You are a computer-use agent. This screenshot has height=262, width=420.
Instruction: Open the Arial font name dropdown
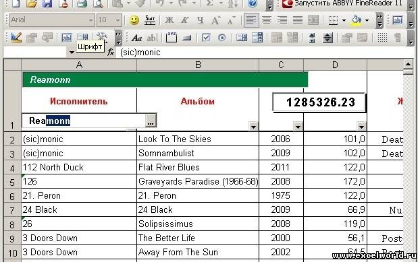coord(90,20)
